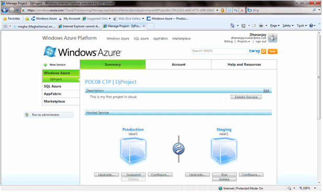323x192 pixels.
Task: Click the Run as administrator shield icon
Action: 27,115
